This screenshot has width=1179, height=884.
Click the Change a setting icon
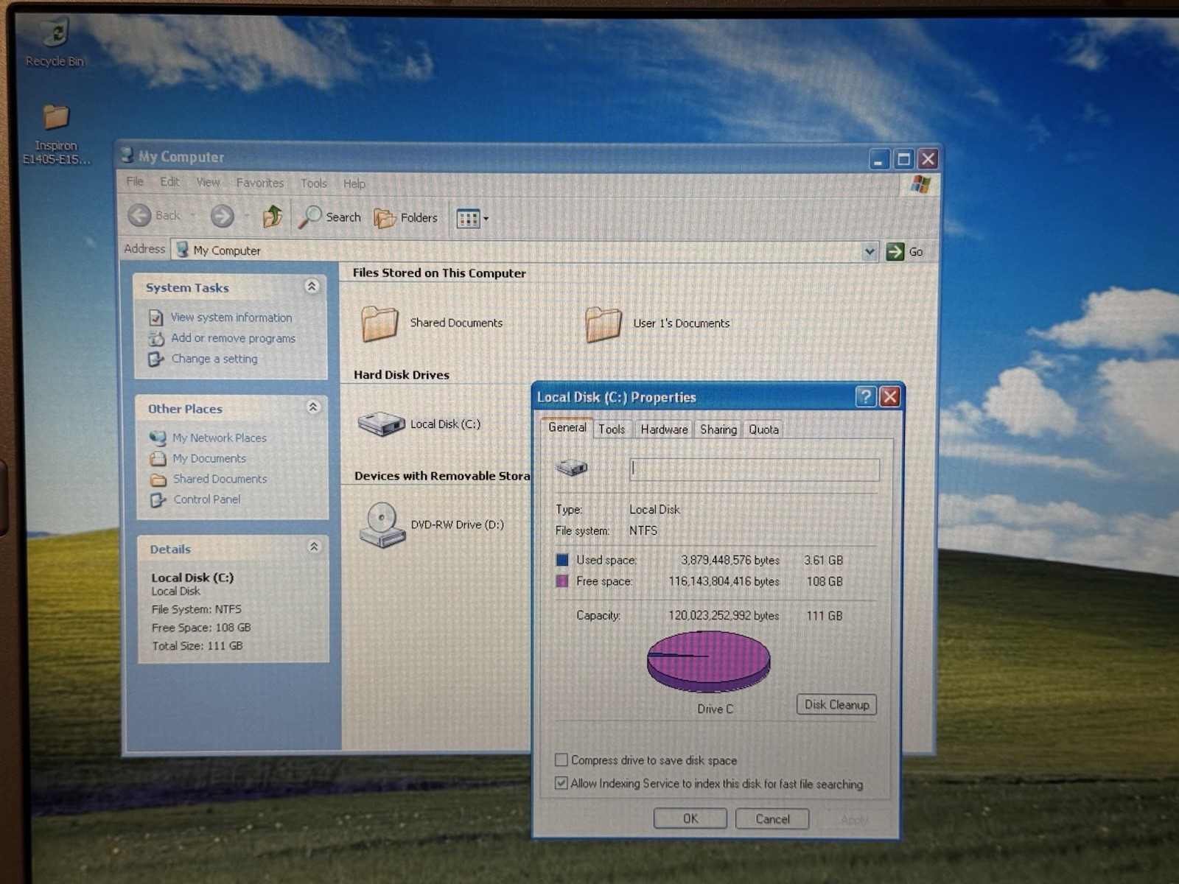(155, 359)
